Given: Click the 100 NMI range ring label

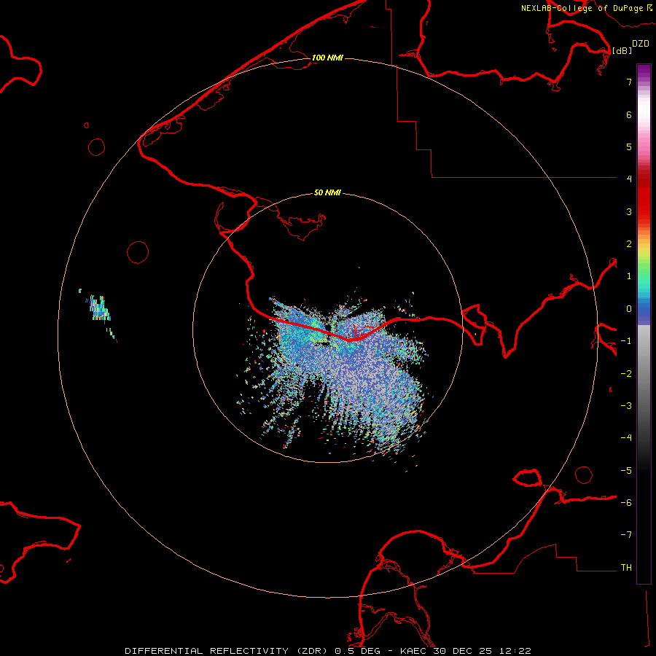Looking at the screenshot, I should coord(327,58).
